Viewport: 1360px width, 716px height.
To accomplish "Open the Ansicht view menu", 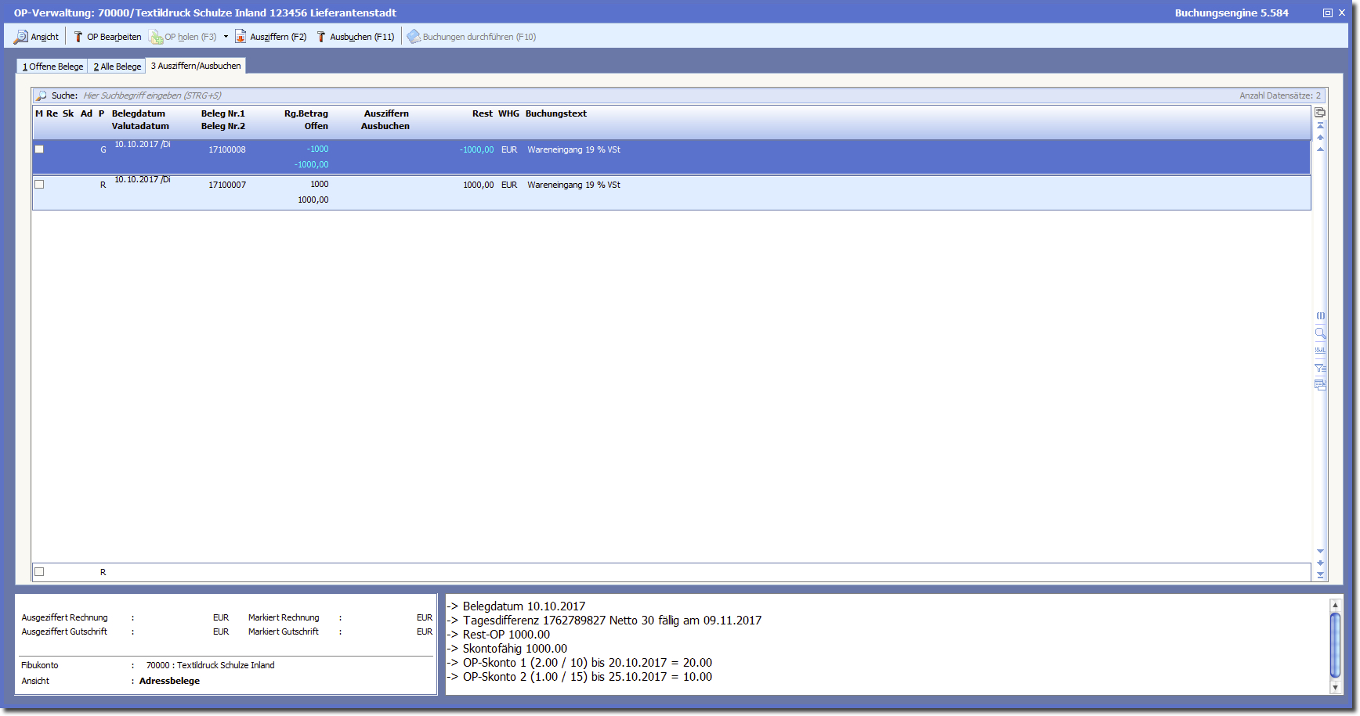I will [36, 37].
